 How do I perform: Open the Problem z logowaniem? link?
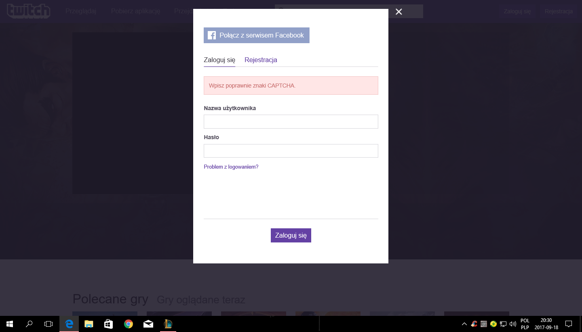[x=231, y=167]
